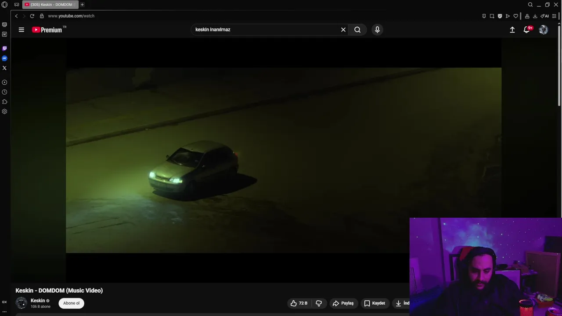Screen dimensions: 562x316
Task: Open browser Downloads icon
Action: coord(535,16)
